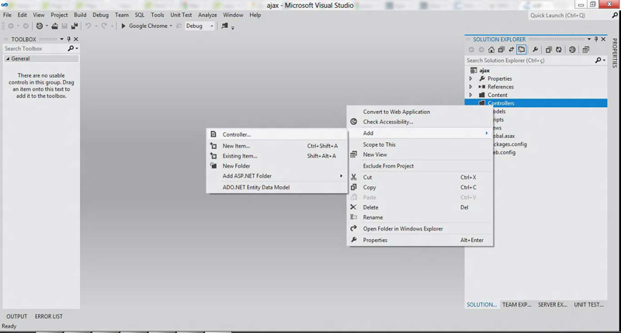Click the Find in Files toolbar icon
Image resolution: width=621 pixels, height=333 pixels.
(x=224, y=26)
